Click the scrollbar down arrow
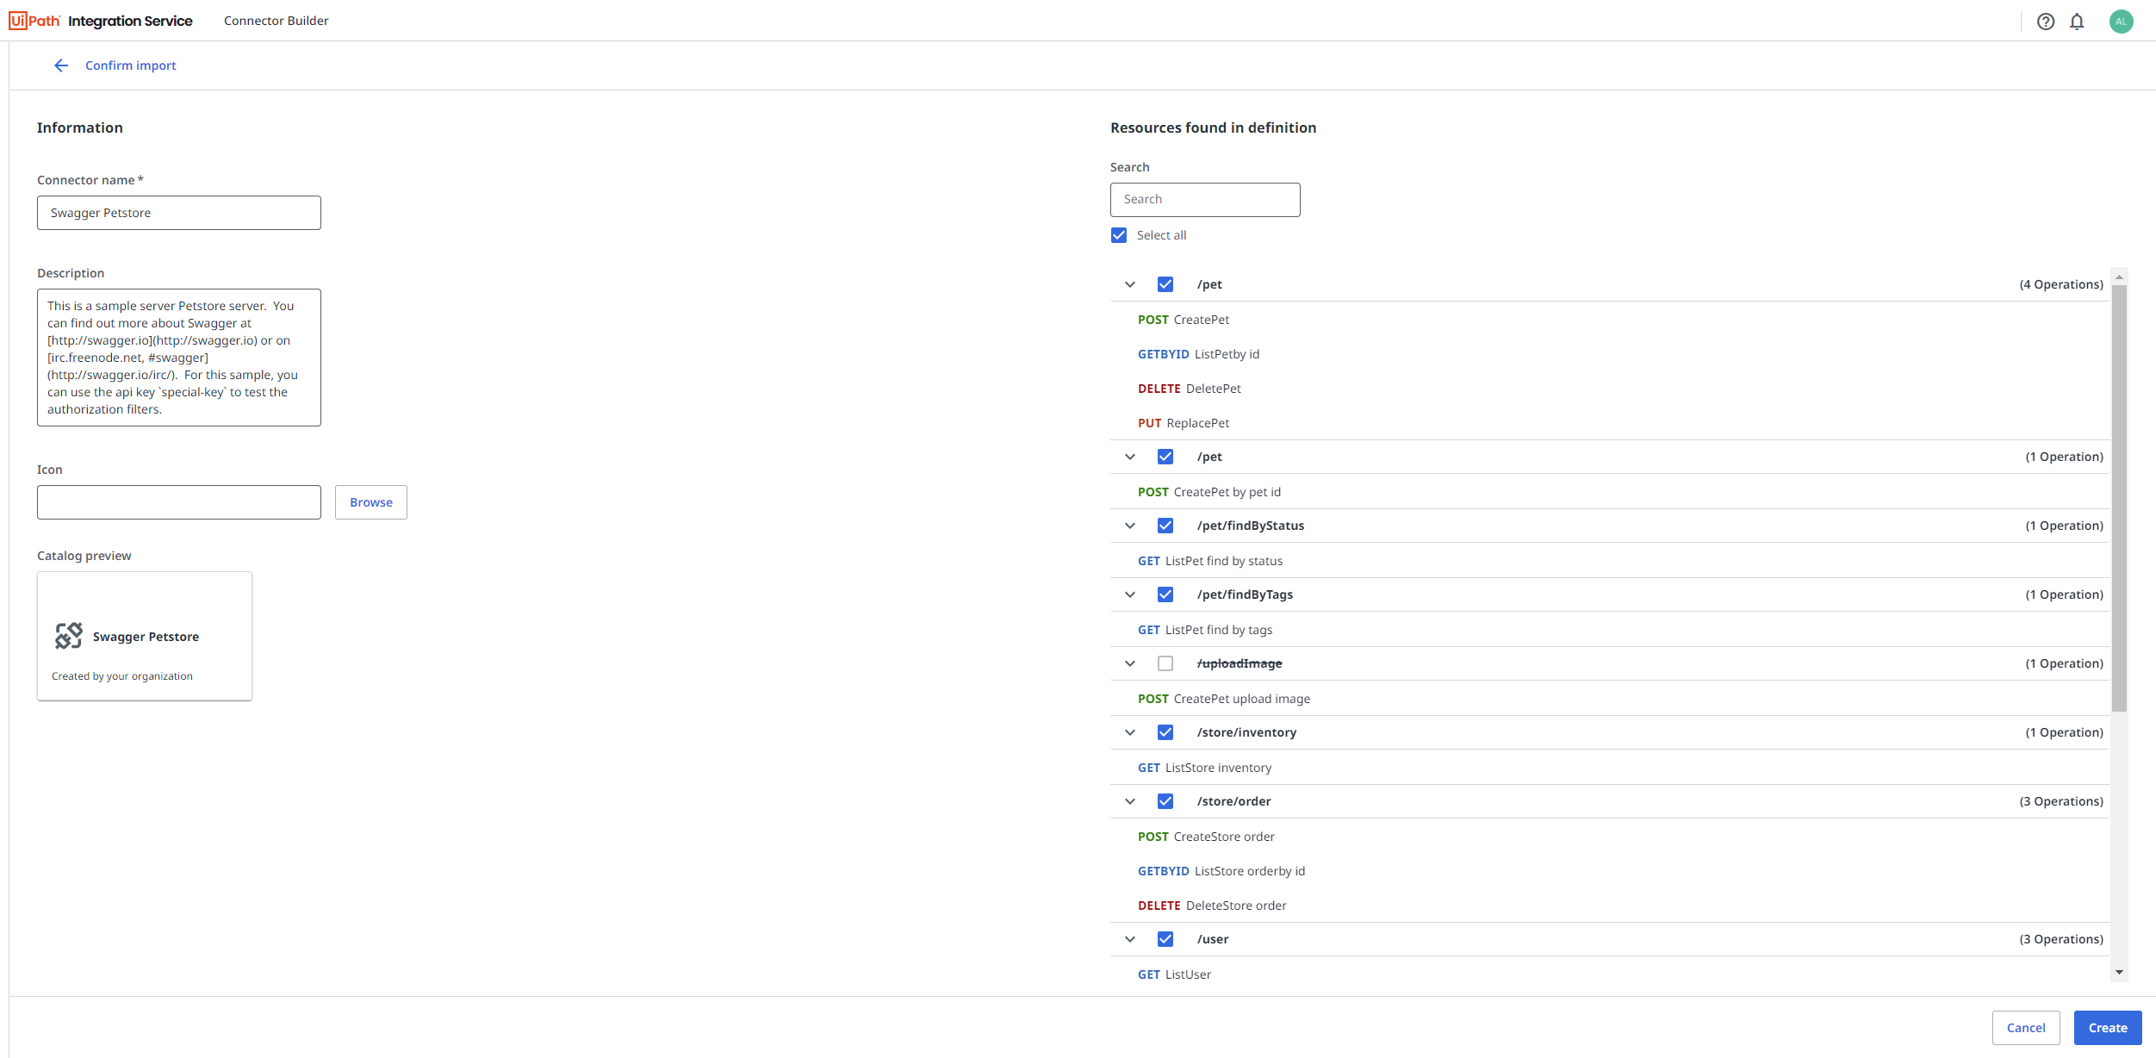Screen dimensions: 2156x1058 click(x=2119, y=973)
